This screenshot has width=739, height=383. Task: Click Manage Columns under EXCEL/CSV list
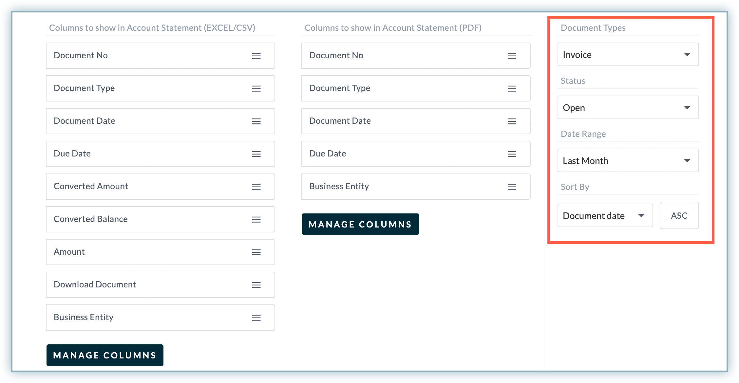(105, 355)
